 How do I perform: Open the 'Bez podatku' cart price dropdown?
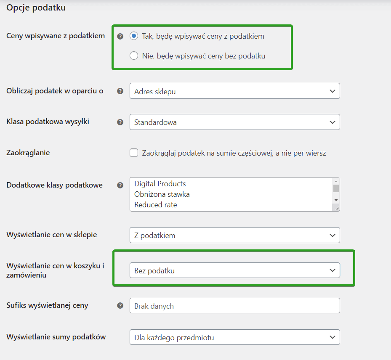pyautogui.click(x=235, y=270)
